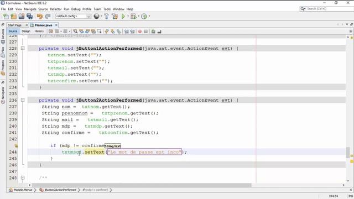Select the Menue.java tab
This screenshot has height=199, width=354.
click(43, 25)
